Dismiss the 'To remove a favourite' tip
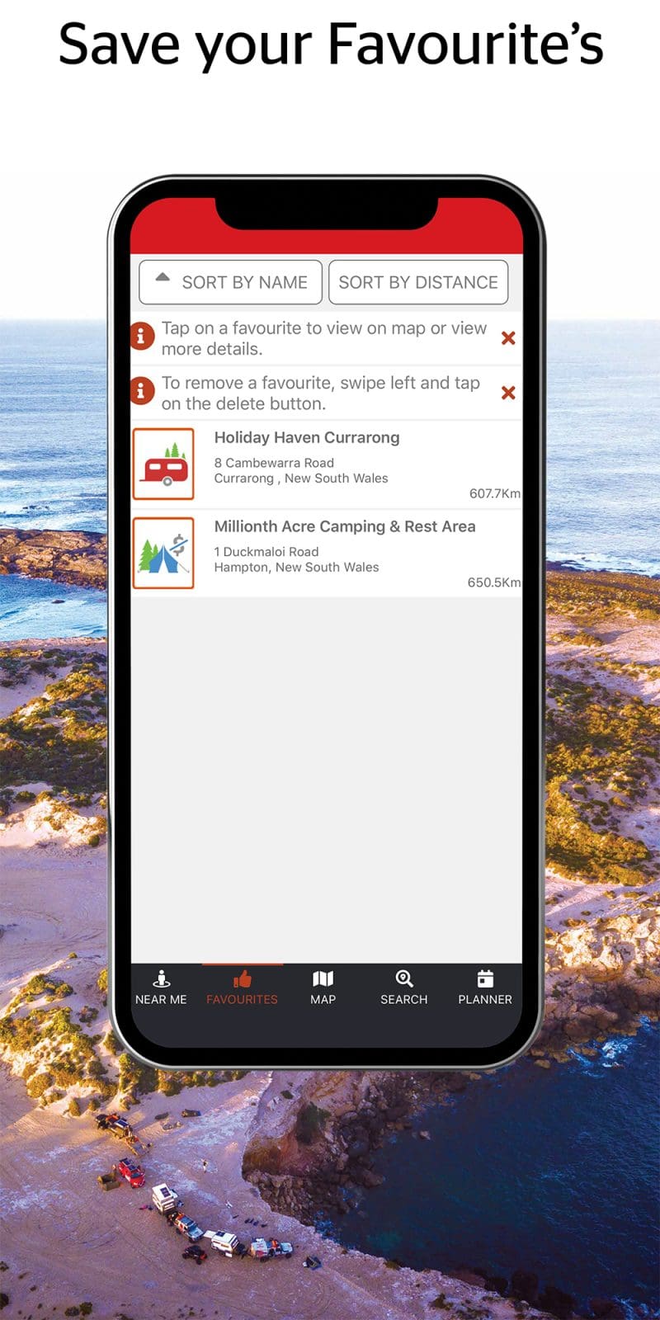This screenshot has width=660, height=1320. (508, 393)
